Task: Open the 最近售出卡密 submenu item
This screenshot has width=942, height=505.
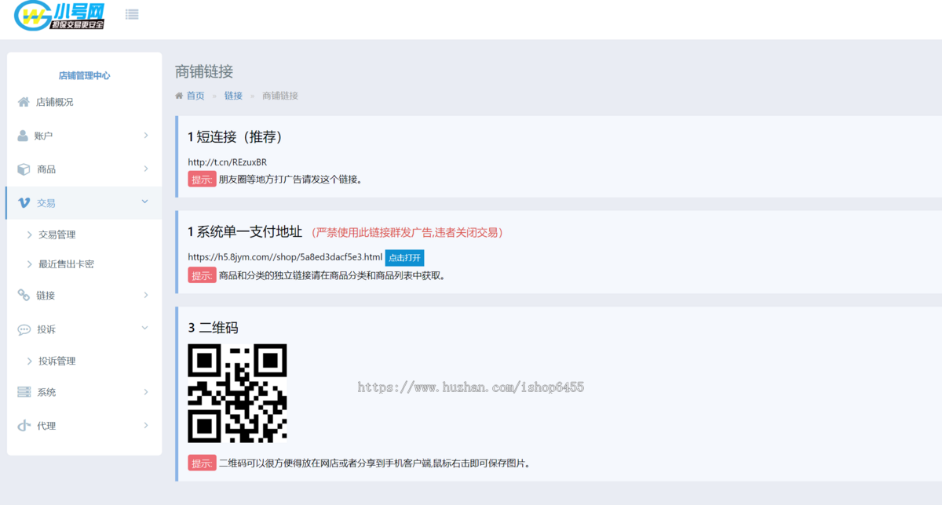Action: tap(66, 264)
